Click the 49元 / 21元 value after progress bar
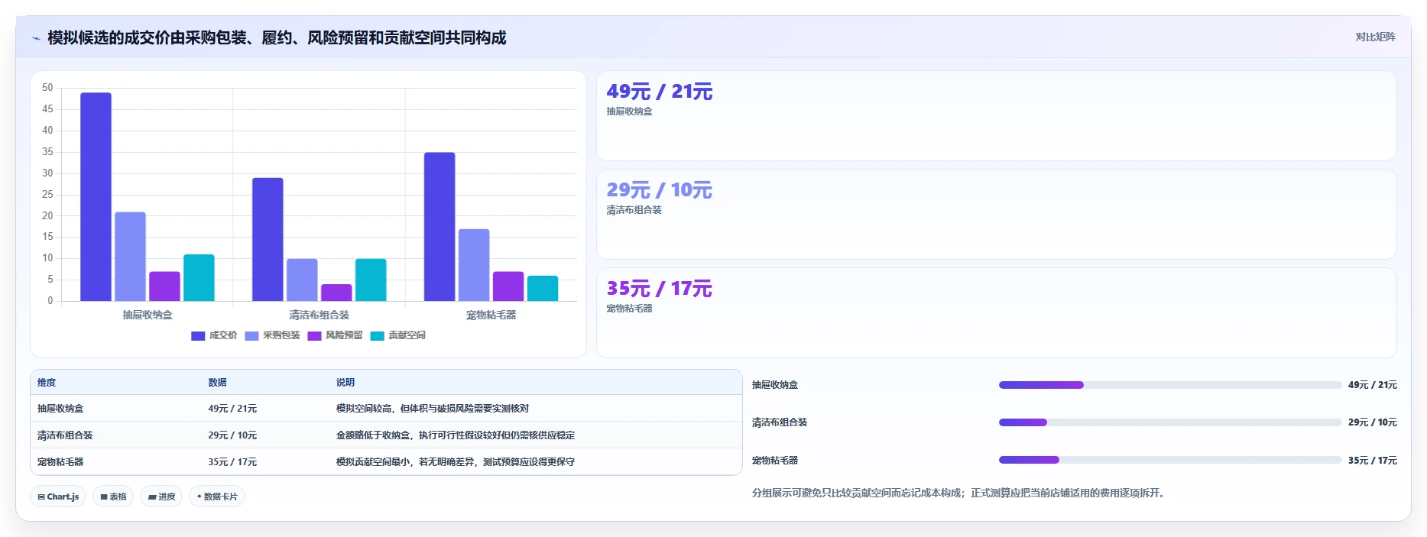 [1373, 385]
